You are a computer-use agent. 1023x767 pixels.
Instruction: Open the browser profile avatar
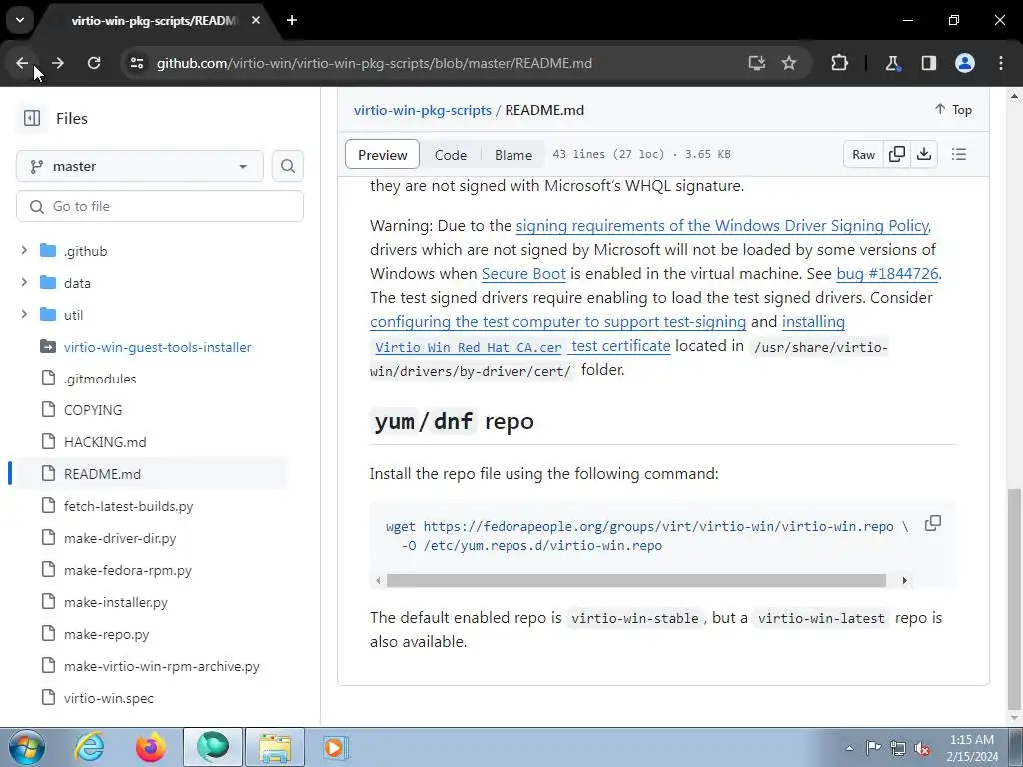(965, 63)
